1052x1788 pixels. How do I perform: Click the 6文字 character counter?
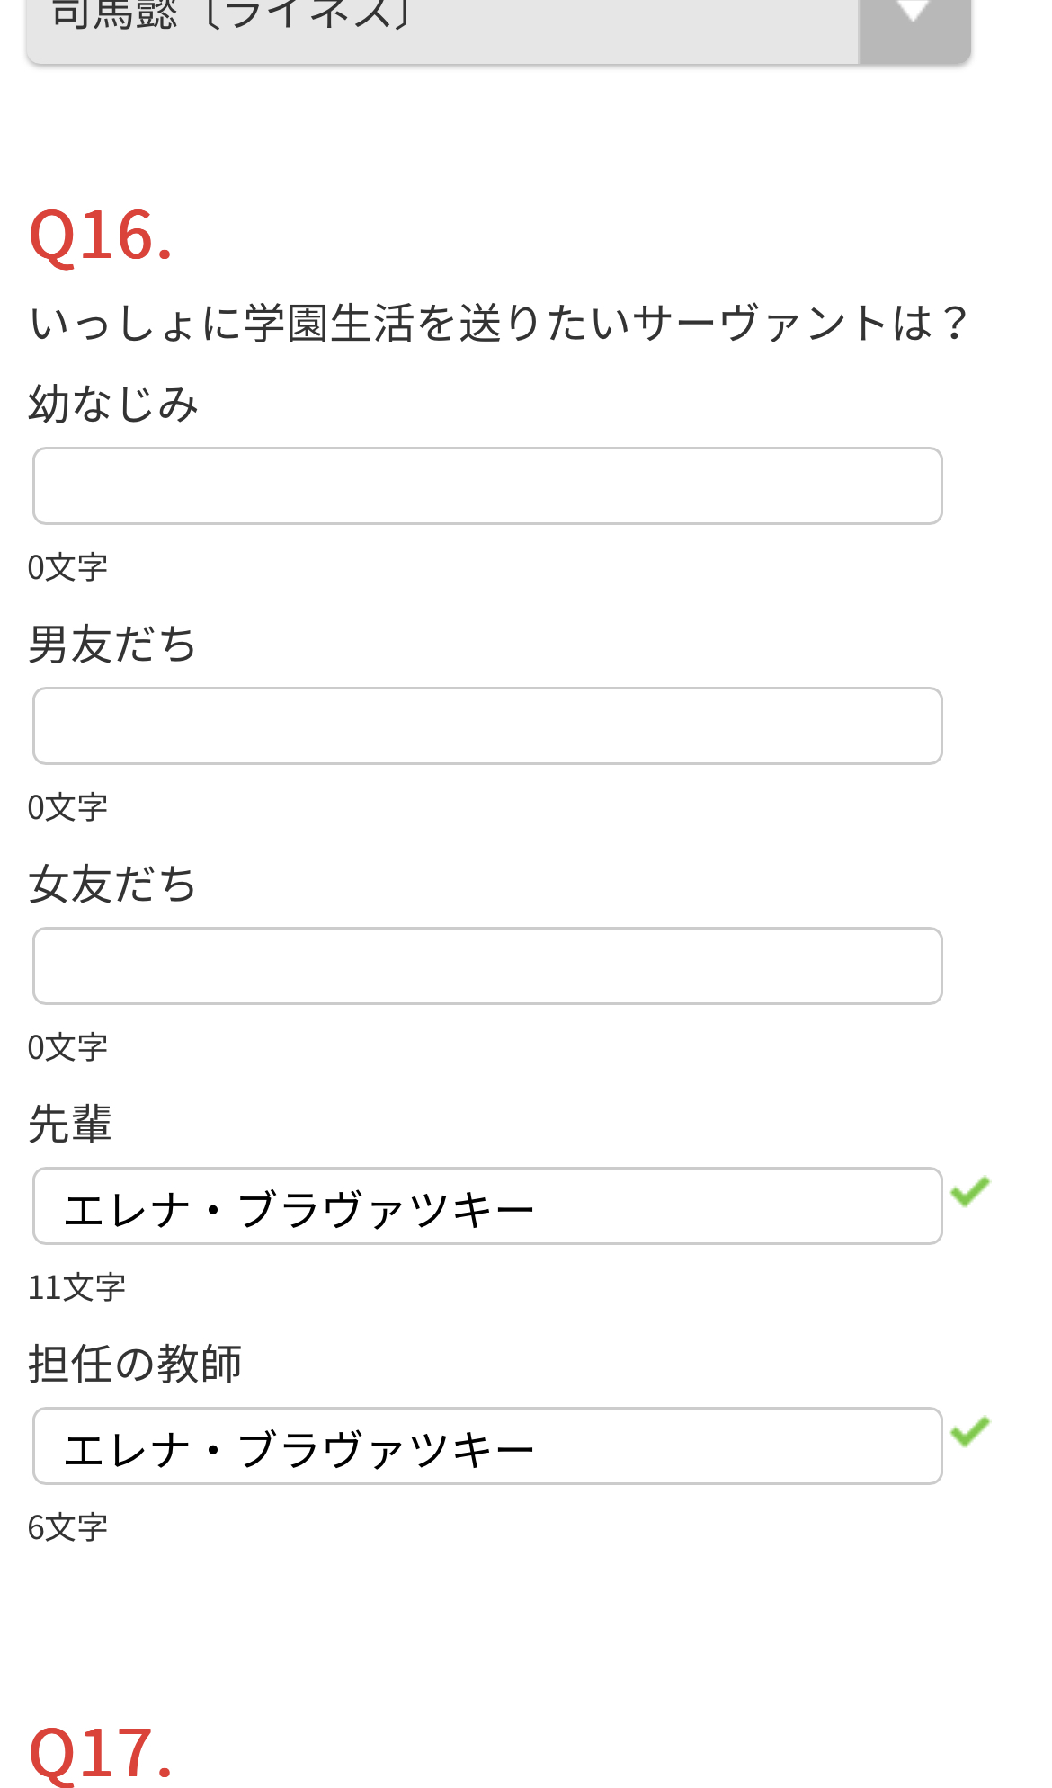[67, 1528]
